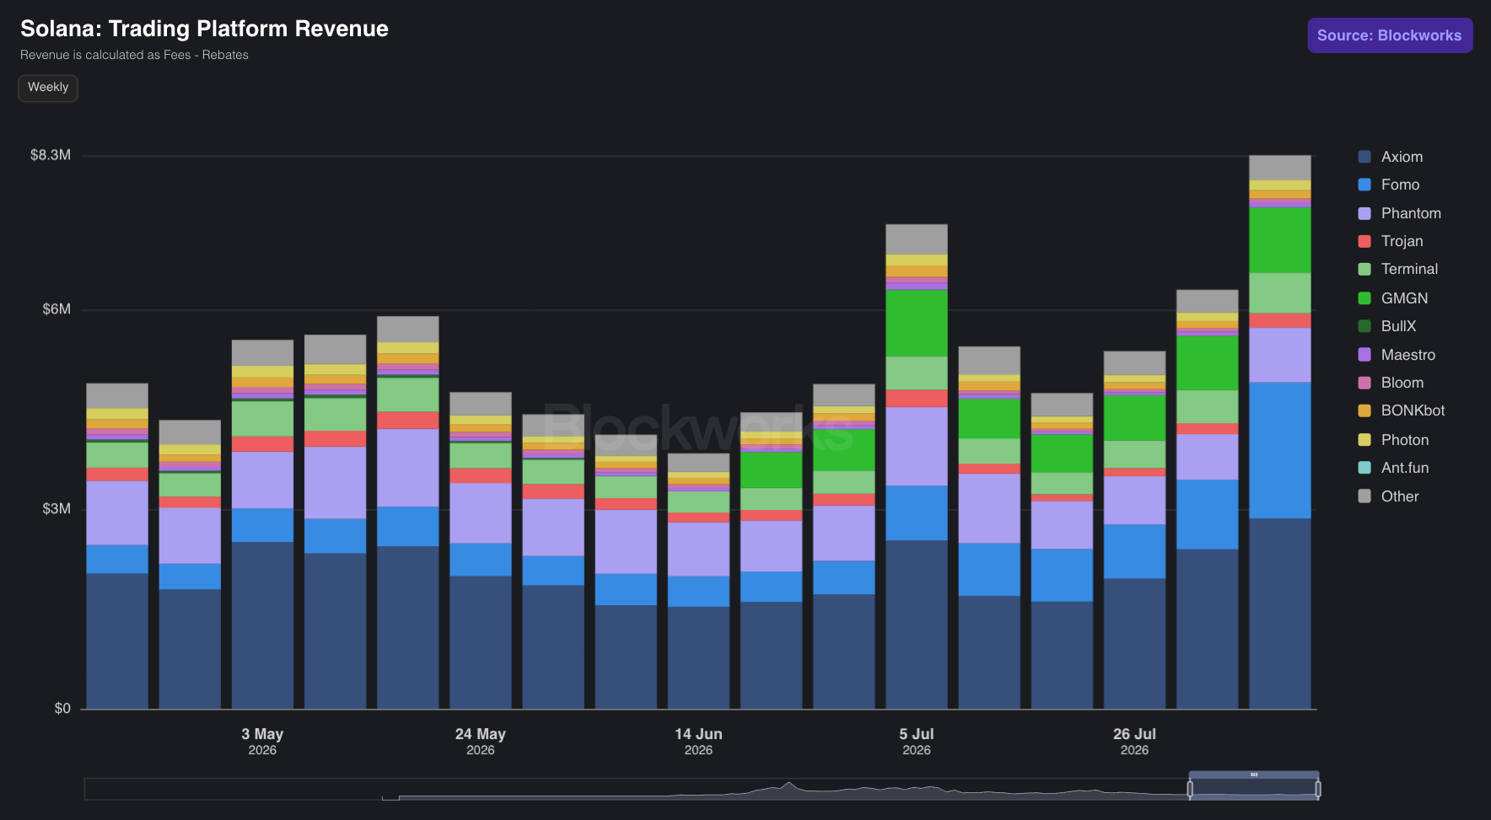Open the Weekly interval selector
This screenshot has height=820, width=1491.
click(48, 88)
